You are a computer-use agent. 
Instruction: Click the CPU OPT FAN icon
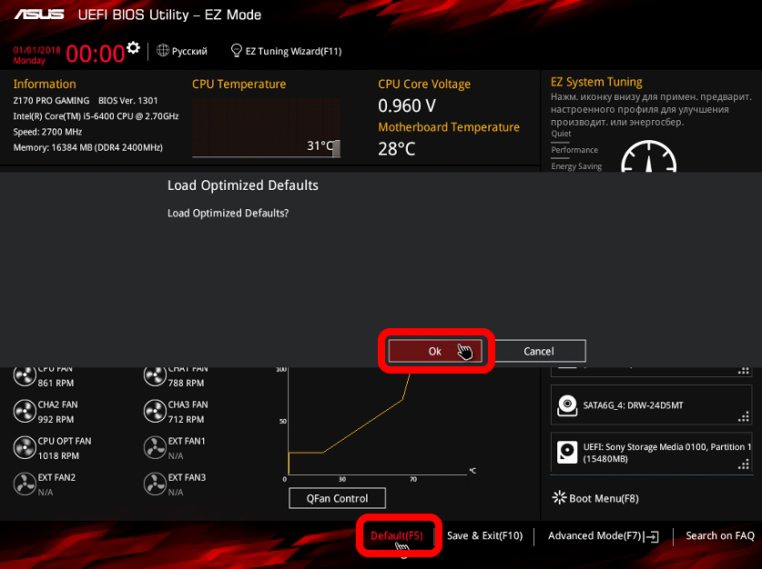pos(25,448)
